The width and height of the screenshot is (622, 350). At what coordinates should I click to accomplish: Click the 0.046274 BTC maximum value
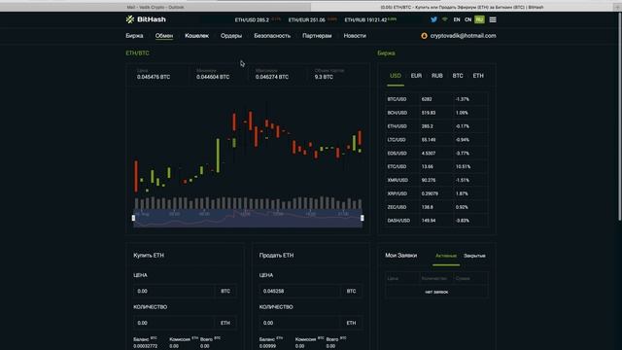(272, 77)
